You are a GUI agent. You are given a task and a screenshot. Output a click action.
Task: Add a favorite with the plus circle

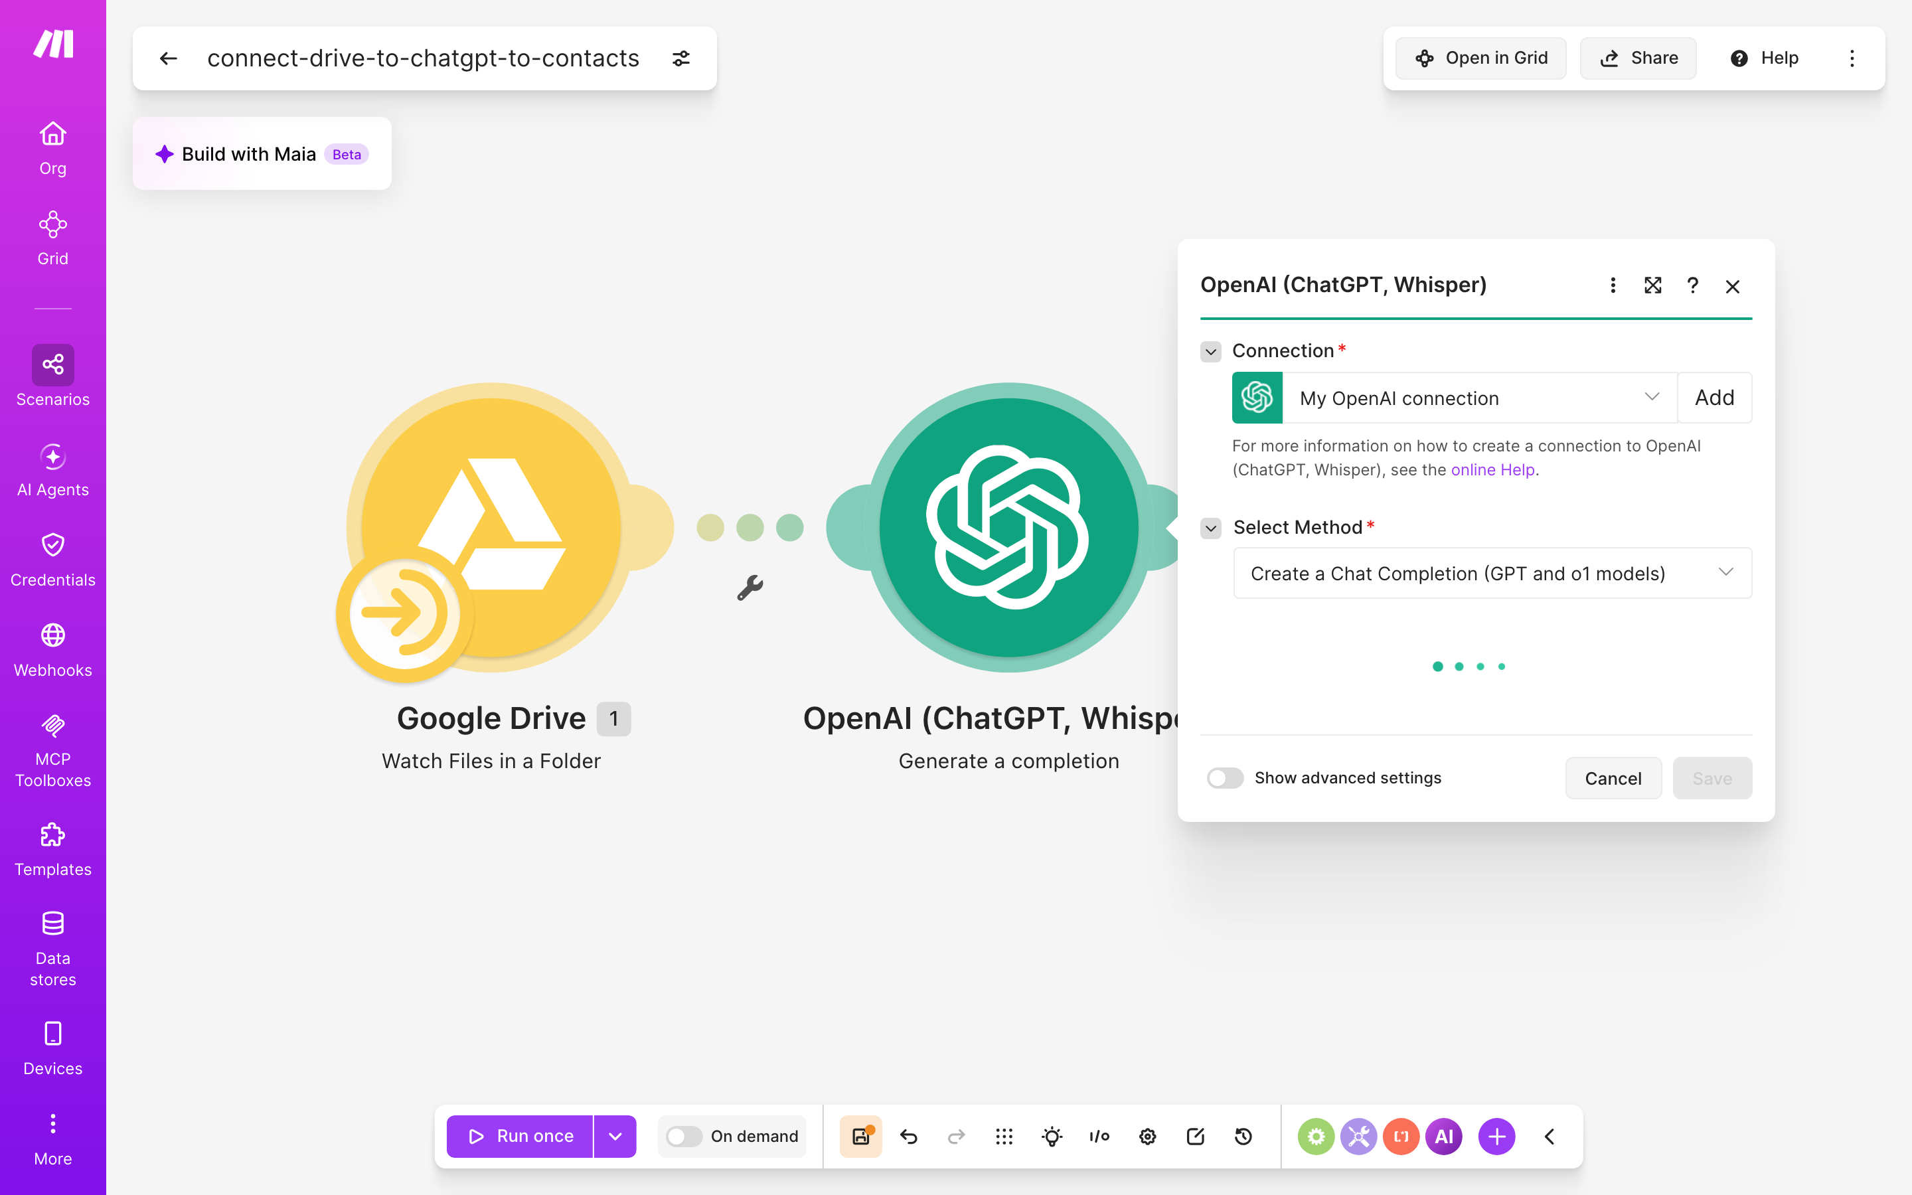coord(1497,1137)
